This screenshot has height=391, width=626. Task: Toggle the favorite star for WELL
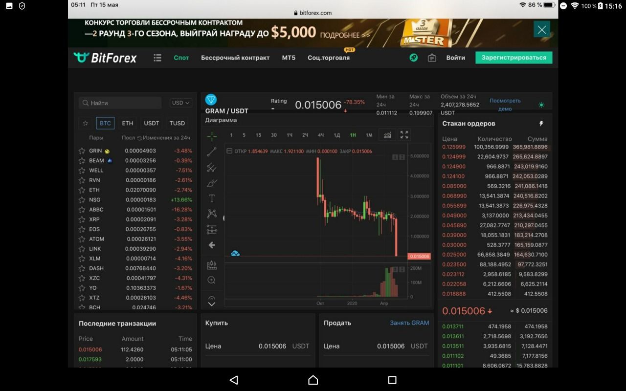(x=82, y=171)
